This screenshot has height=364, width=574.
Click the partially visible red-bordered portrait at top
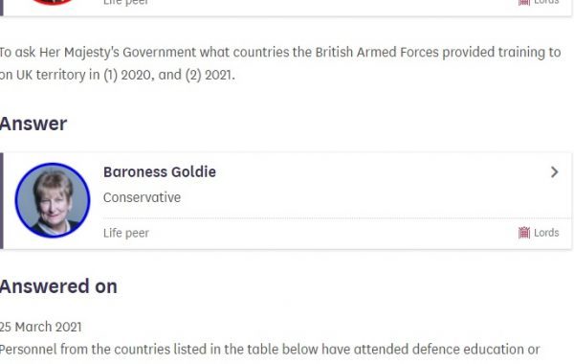53,2
